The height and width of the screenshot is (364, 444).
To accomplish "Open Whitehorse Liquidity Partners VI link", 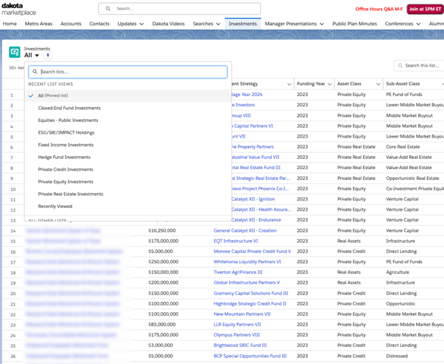I will point(247,262).
